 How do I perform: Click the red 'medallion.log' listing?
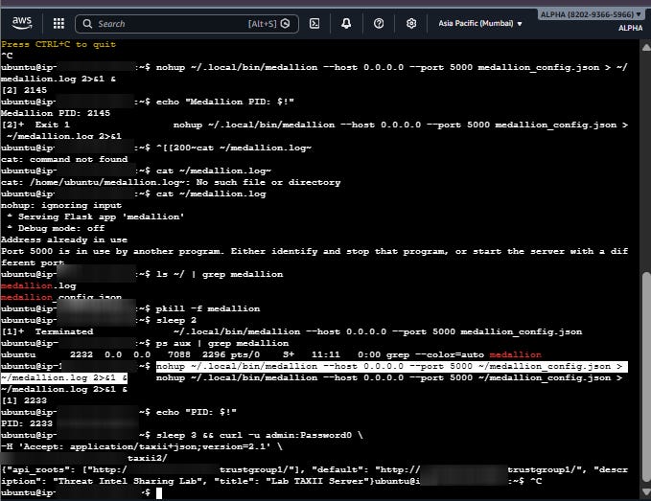pyautogui.click(x=38, y=285)
